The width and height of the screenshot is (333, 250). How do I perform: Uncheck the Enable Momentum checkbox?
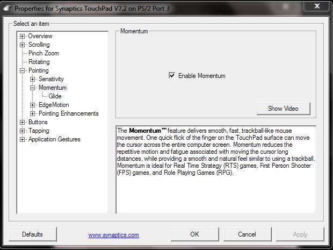click(172, 75)
